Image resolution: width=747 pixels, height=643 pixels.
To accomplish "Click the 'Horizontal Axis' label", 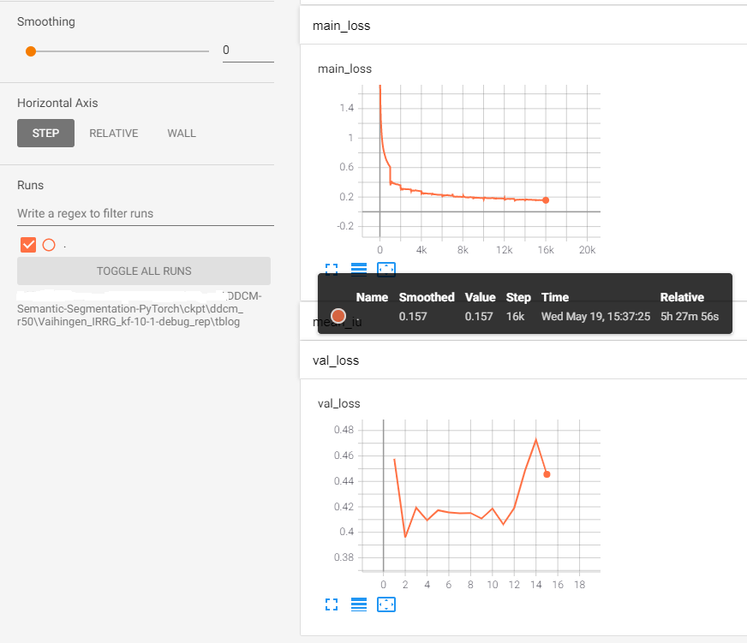I will [57, 103].
